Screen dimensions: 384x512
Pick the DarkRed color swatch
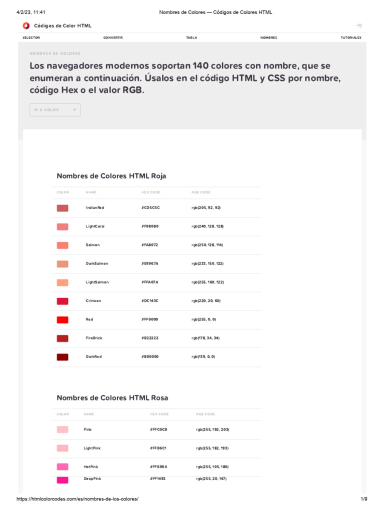pos(62,357)
